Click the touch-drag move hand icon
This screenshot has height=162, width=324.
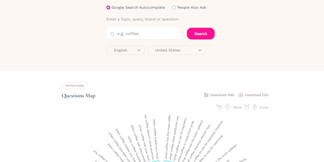(x=219, y=107)
